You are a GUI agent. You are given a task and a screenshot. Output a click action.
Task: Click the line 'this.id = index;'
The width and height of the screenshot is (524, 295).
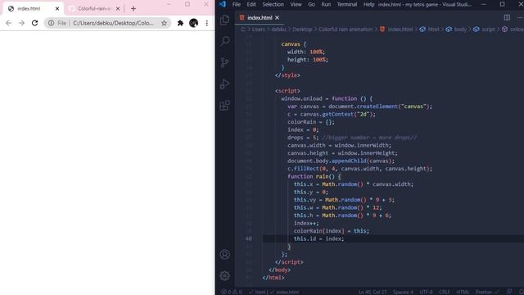click(318, 238)
